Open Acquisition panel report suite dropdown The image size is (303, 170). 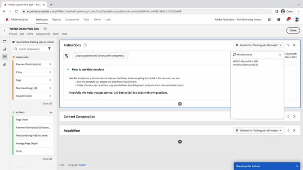pos(259,130)
